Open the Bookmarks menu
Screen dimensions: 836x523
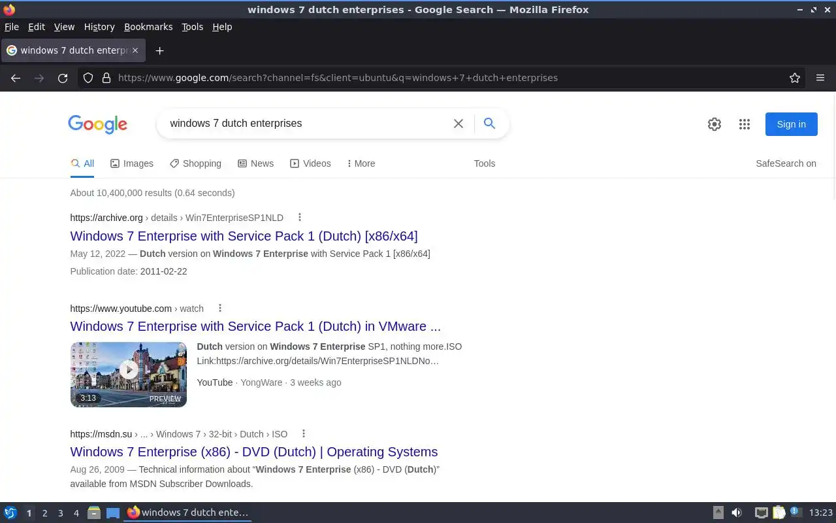click(148, 27)
